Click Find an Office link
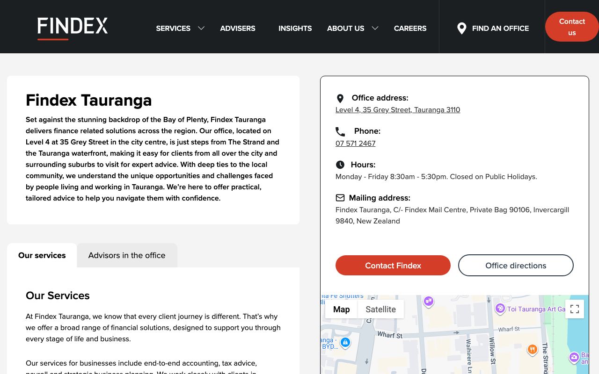 500,28
